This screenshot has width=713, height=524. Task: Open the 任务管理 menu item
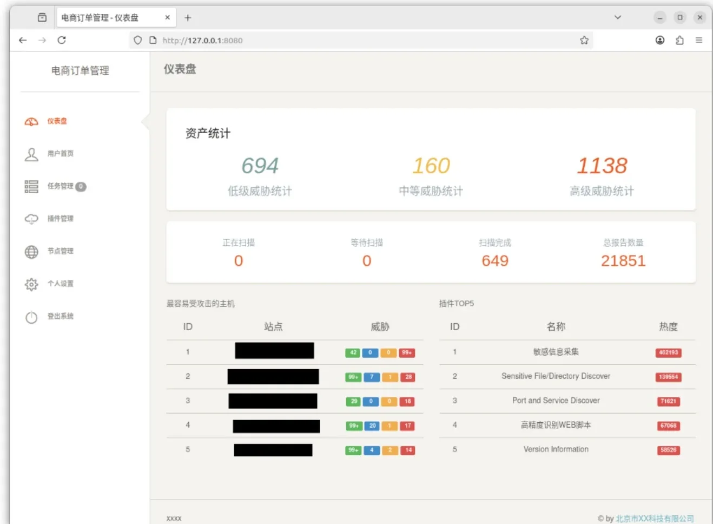pyautogui.click(x=60, y=186)
